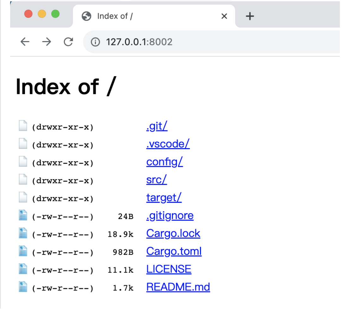Click the file icon beside Cargo.lock

pyautogui.click(x=23, y=233)
